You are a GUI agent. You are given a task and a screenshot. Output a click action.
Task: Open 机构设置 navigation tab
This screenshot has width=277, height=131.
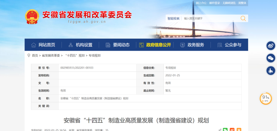coord(84,45)
